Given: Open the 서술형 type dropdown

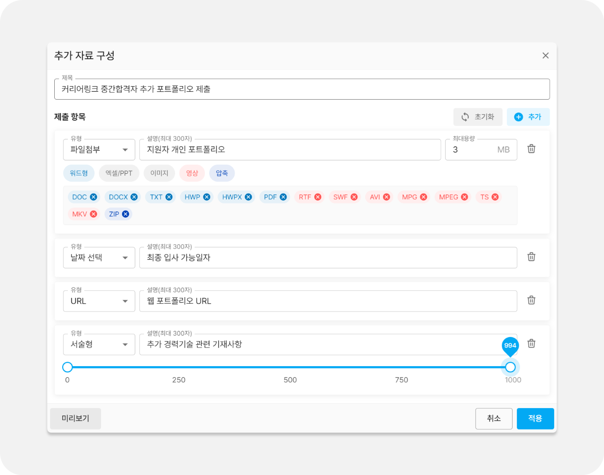Looking at the screenshot, I should (99, 344).
